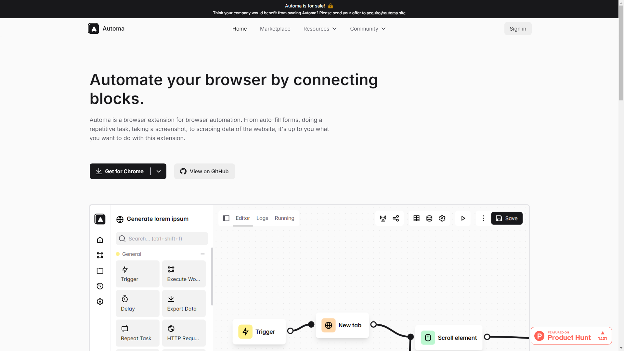Open the Home sidebar icon in the editor
Viewport: 624px width, 351px height.
click(x=100, y=240)
